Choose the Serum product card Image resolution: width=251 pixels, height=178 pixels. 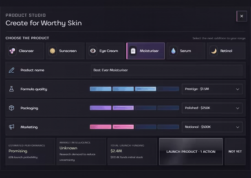(x=186, y=51)
